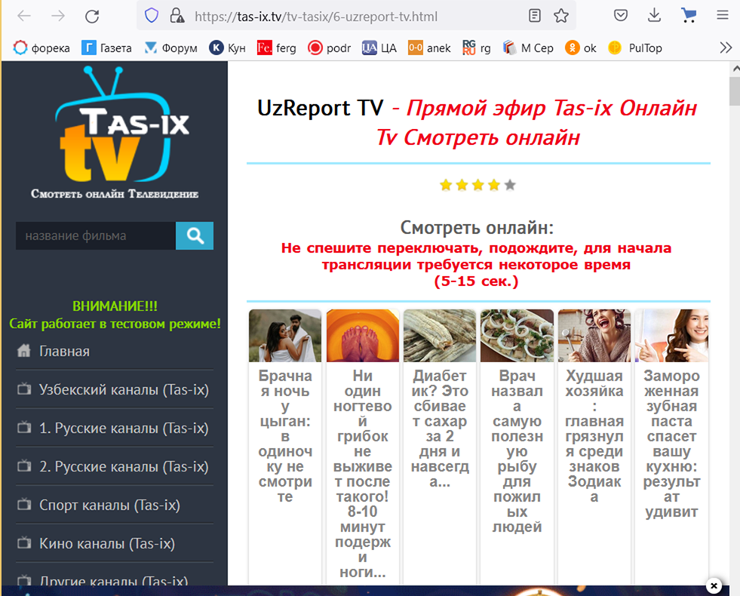Click the magnifier search button
Image resolution: width=740 pixels, height=596 pixels.
[x=195, y=236]
